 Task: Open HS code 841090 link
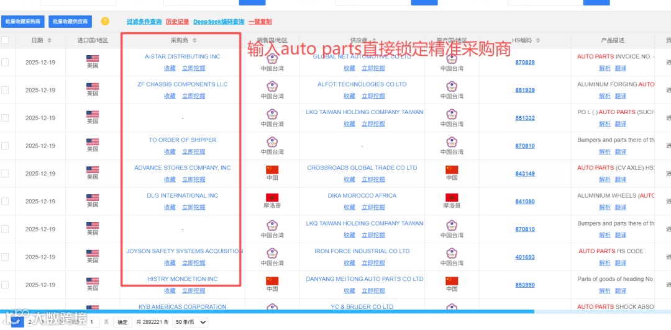[x=524, y=202]
